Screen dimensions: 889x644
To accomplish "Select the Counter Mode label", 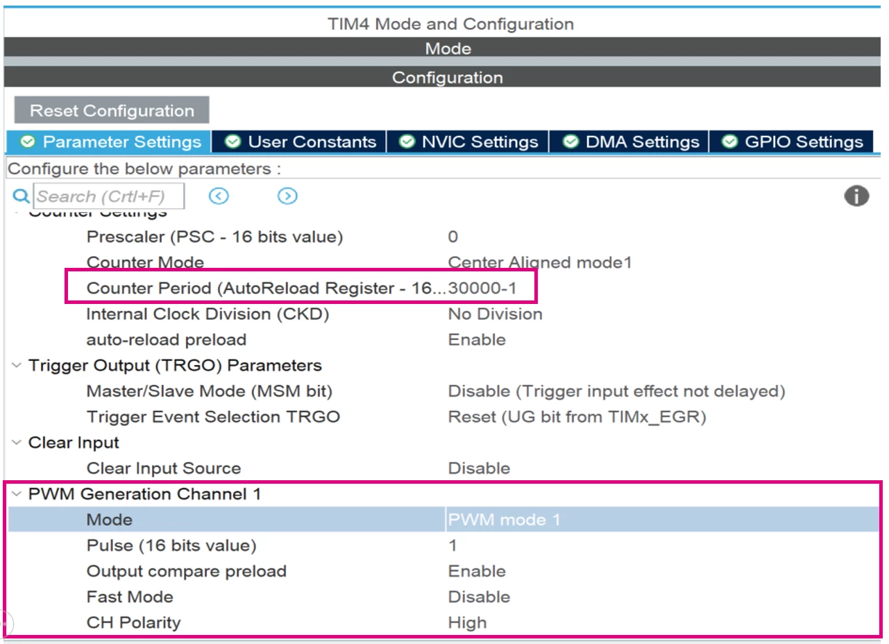I will pyautogui.click(x=145, y=262).
